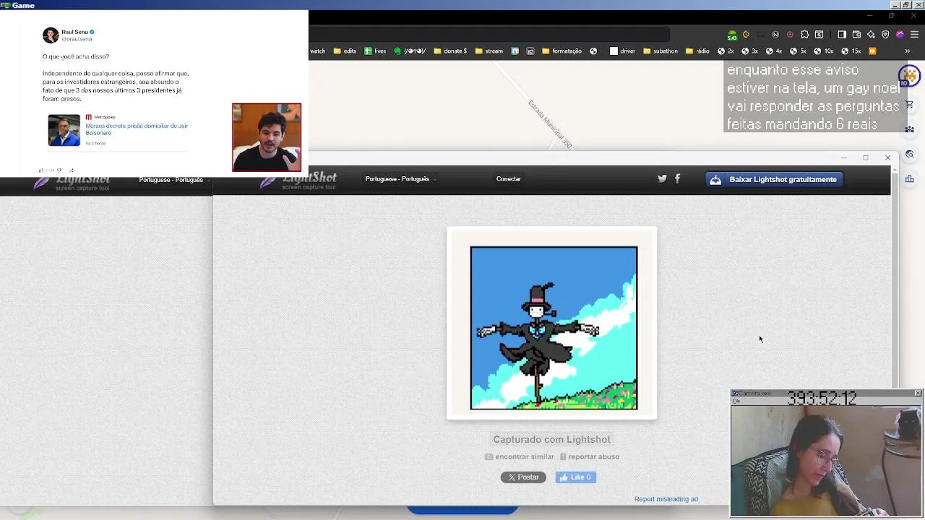Open the Conectar login link
Viewport: 925px width, 520px height.
[508, 179]
